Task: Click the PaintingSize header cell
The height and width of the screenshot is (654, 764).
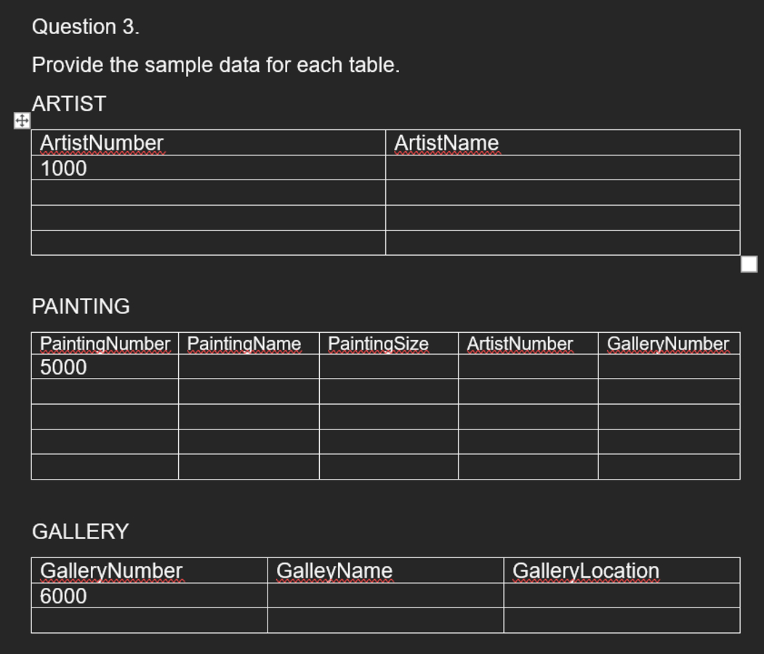Action: pos(389,343)
